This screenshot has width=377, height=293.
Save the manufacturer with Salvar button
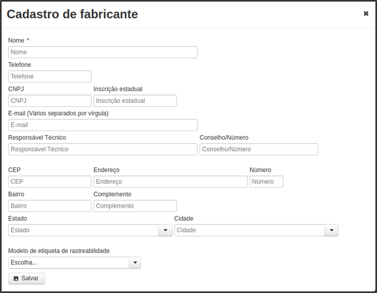27,278
